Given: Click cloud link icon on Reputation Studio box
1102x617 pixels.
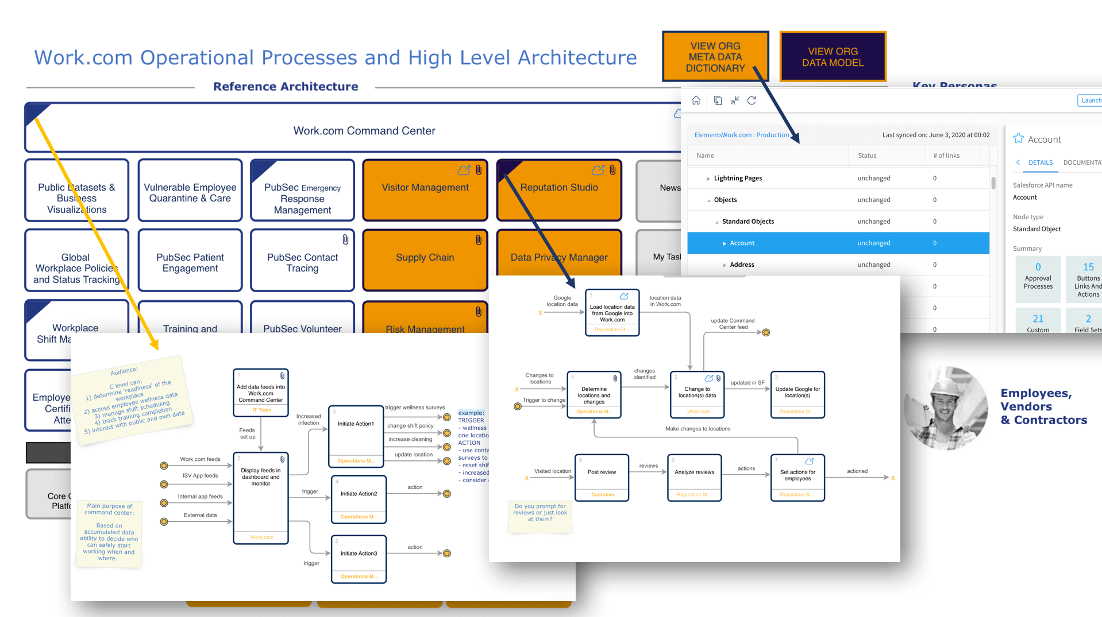Looking at the screenshot, I should coord(598,170).
